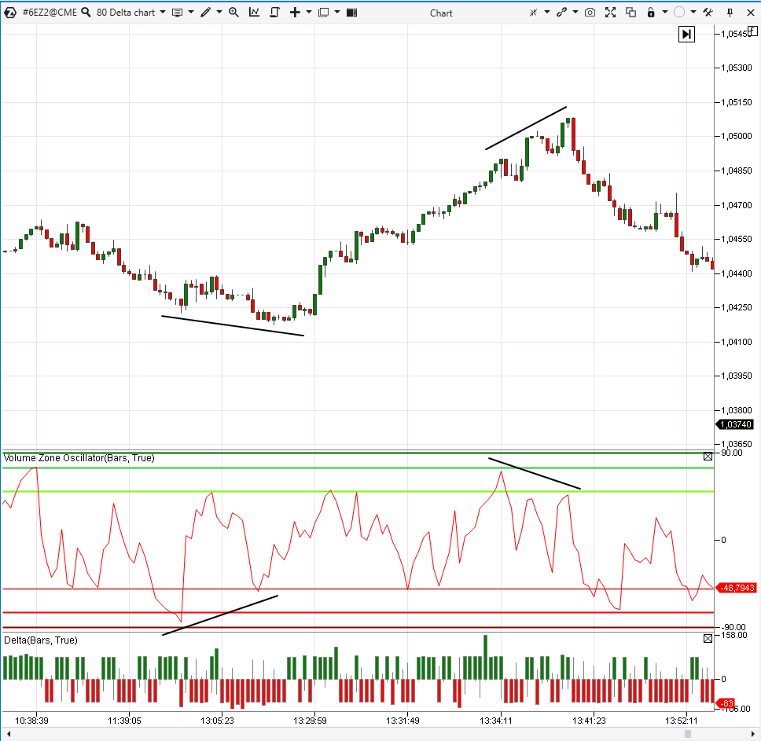This screenshot has height=741, width=761.
Task: Click the go-to-latest-bar playback button
Action: 686,34
